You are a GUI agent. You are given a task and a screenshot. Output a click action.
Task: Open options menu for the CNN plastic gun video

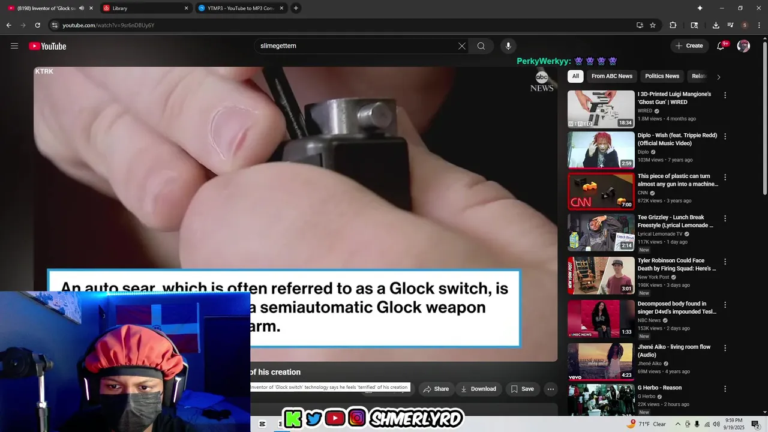tap(725, 177)
